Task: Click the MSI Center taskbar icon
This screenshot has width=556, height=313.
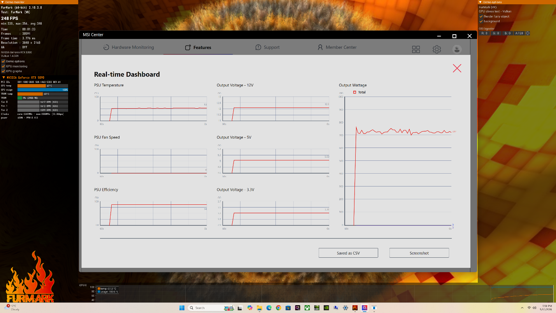Action: pos(365,308)
